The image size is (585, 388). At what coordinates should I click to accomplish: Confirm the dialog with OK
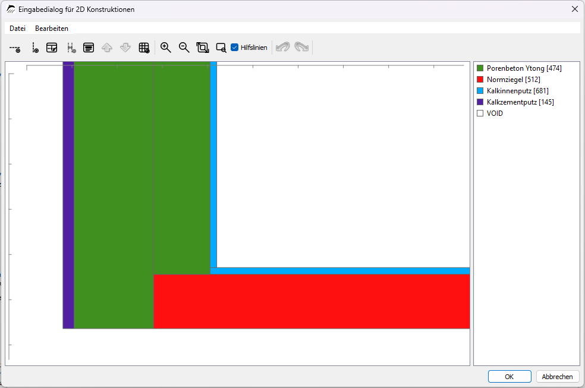coord(509,377)
